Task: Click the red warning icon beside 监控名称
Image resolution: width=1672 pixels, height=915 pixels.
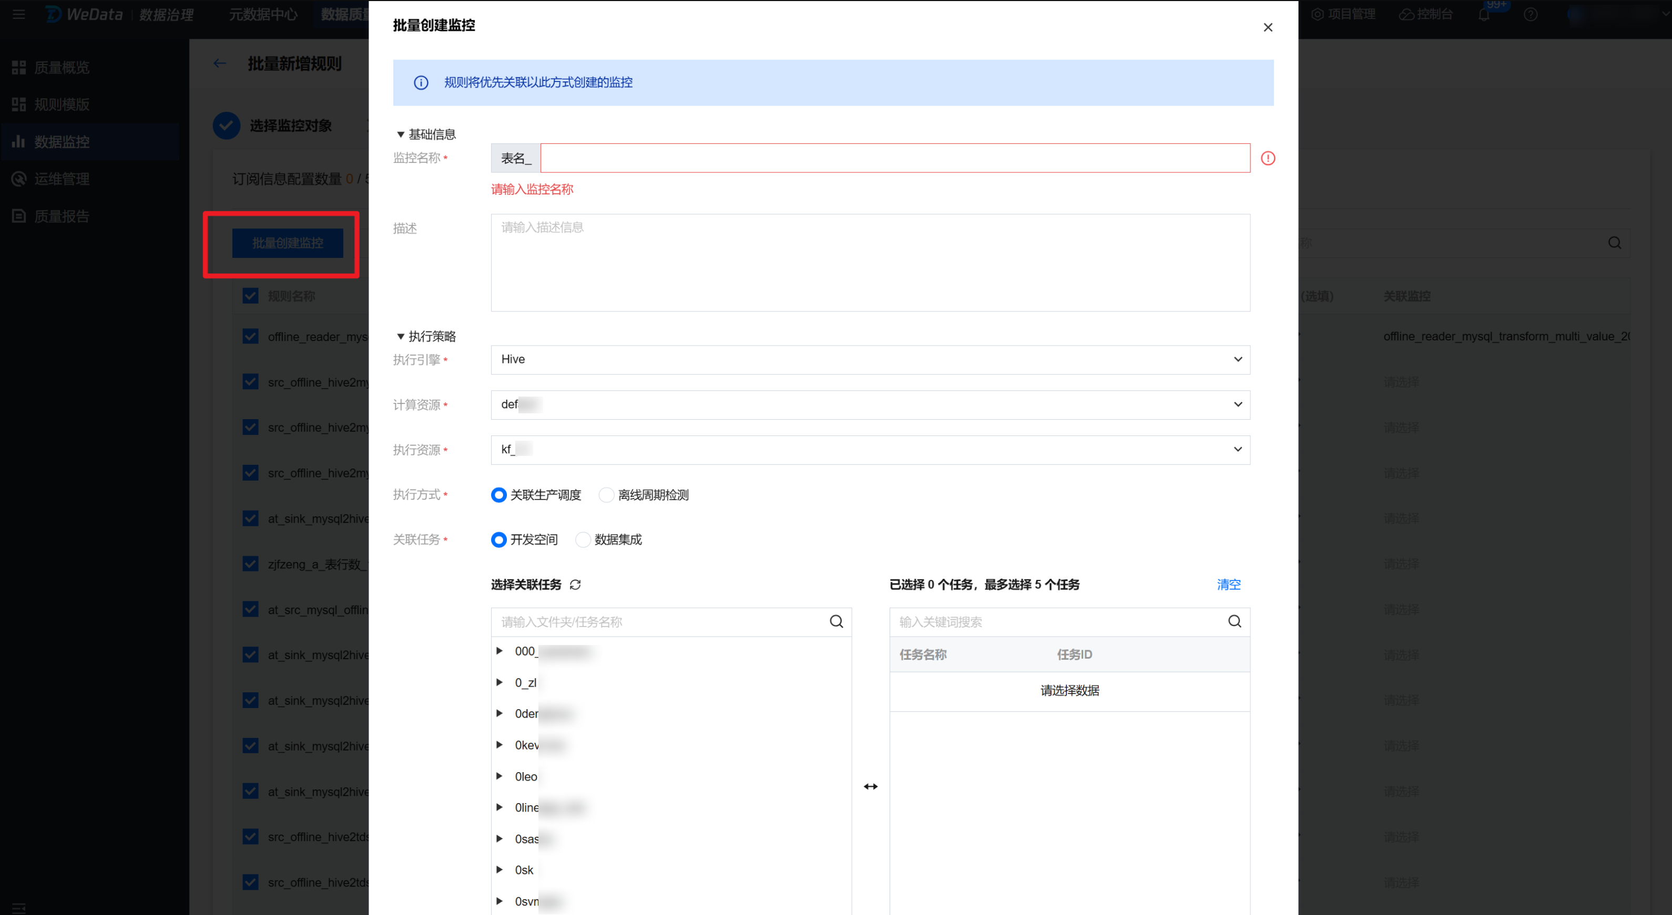Action: tap(1268, 158)
